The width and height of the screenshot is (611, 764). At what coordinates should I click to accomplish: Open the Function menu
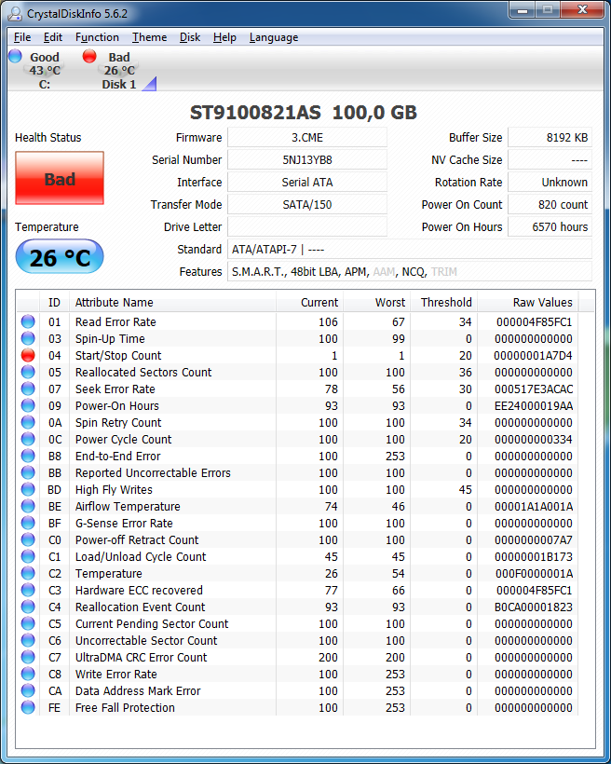(x=97, y=37)
